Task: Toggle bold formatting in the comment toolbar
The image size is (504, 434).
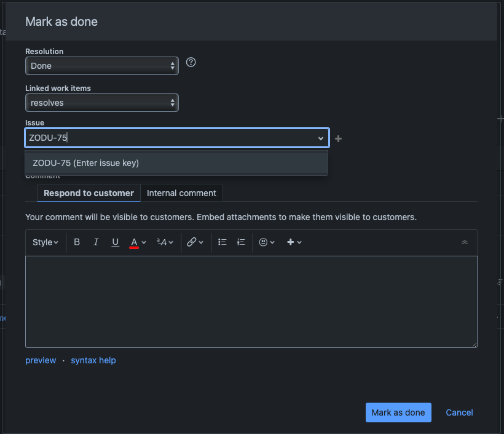Action: tap(76, 242)
